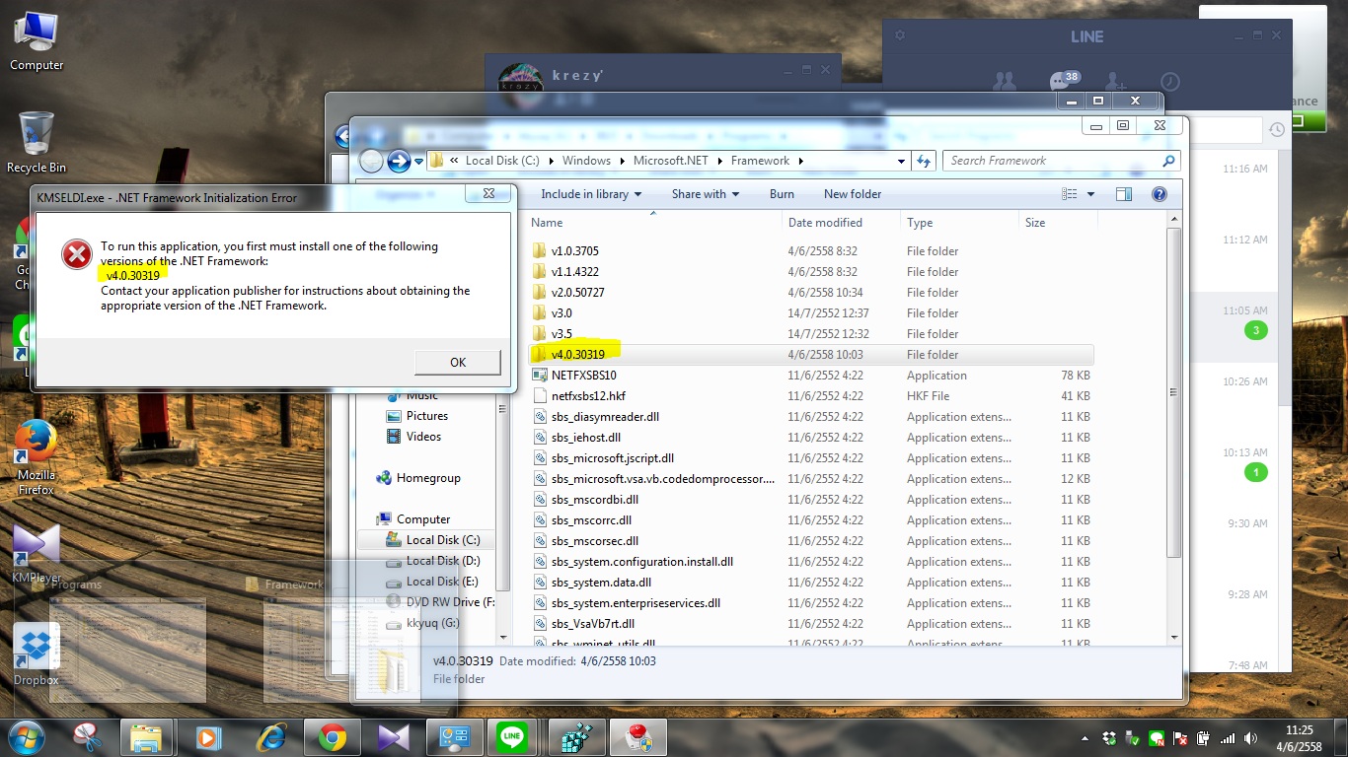Open the recent pages dropdown in Explorer
The image size is (1348, 757).
[x=418, y=162]
